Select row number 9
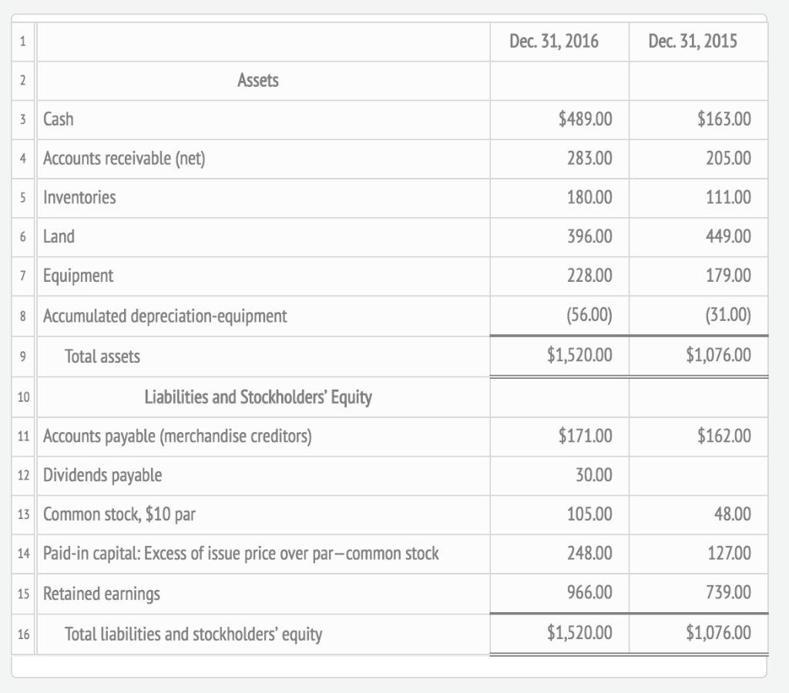The height and width of the screenshot is (693, 789). point(22,357)
